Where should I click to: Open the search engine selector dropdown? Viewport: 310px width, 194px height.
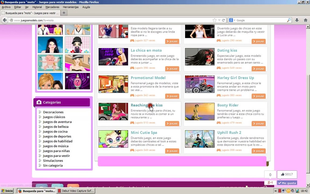pos(232,20)
